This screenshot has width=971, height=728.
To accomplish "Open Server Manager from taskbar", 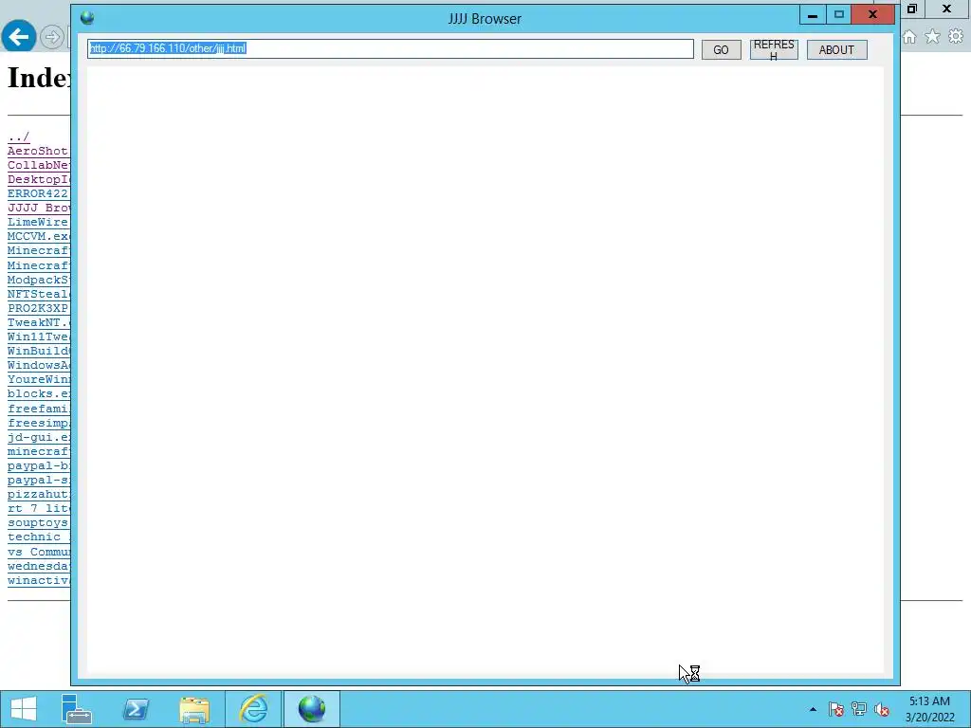I will [77, 709].
